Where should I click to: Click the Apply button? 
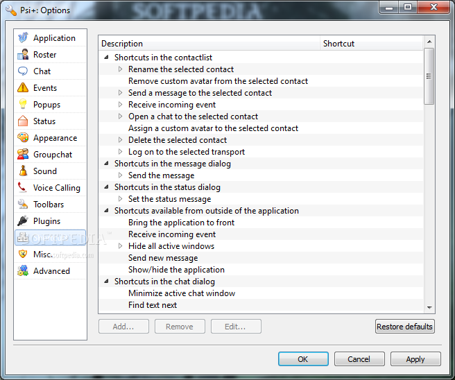coord(415,359)
